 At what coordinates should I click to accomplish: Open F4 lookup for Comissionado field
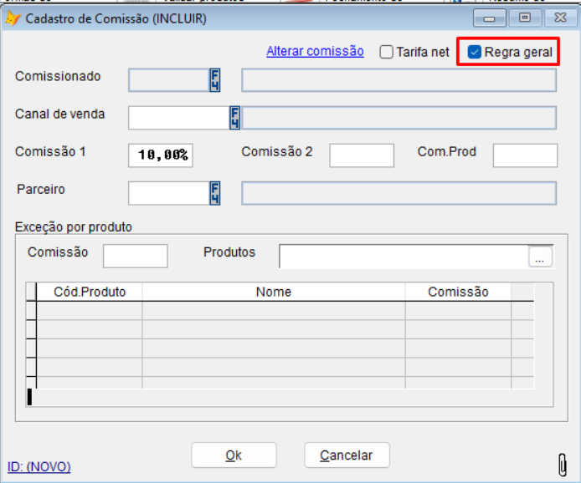pyautogui.click(x=215, y=80)
